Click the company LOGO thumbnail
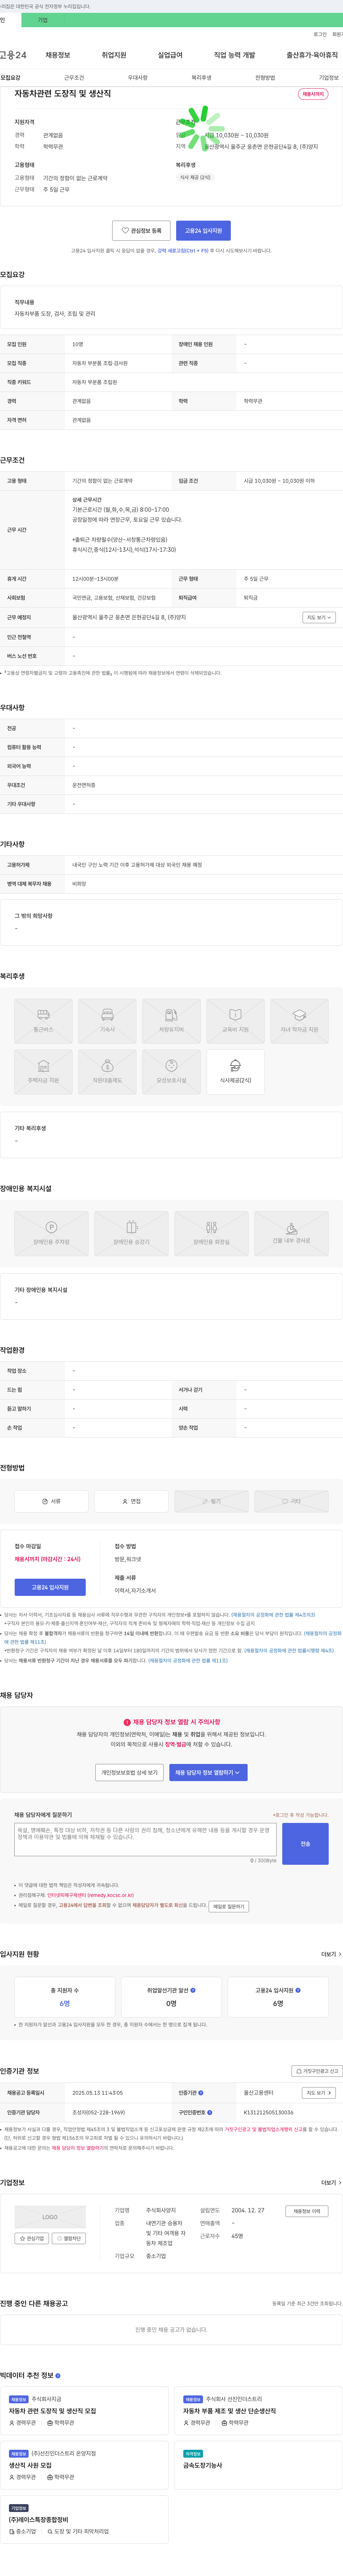 [x=50, y=2217]
